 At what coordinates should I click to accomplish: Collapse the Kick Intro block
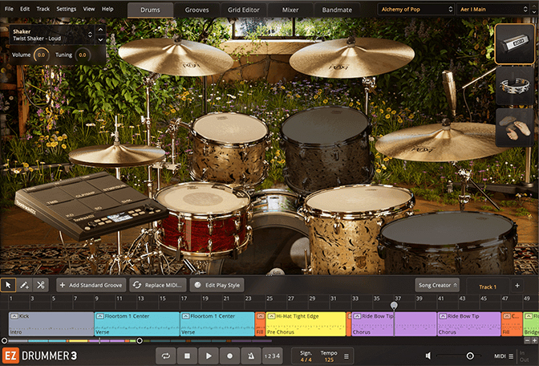pos(14,316)
